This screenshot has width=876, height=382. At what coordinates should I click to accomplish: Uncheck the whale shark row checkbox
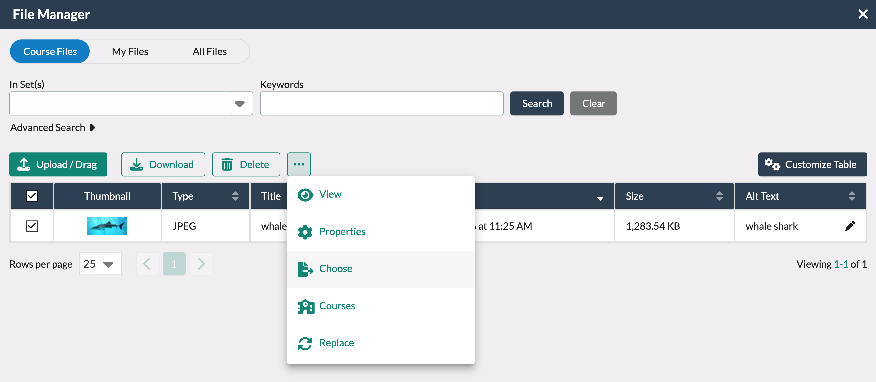[x=32, y=226]
